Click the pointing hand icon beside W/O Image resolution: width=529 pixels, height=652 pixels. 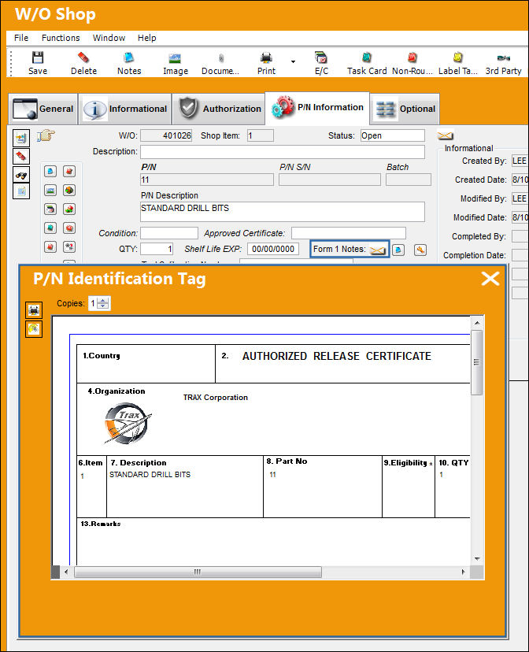click(x=46, y=135)
